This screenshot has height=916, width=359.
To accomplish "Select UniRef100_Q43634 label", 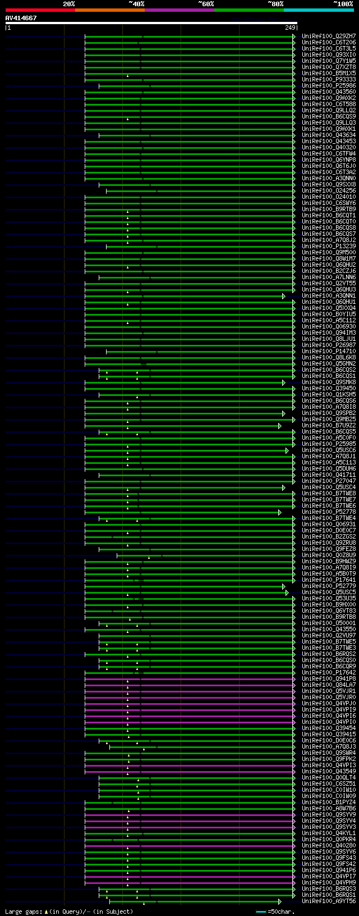I will point(329,135).
